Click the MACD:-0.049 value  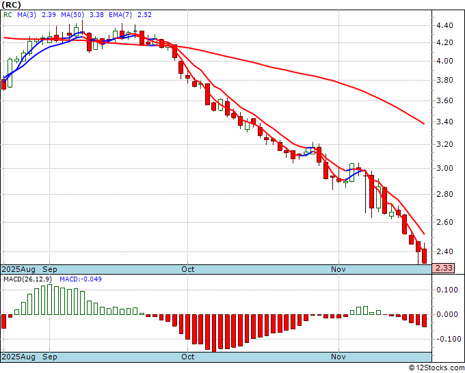[x=81, y=279]
